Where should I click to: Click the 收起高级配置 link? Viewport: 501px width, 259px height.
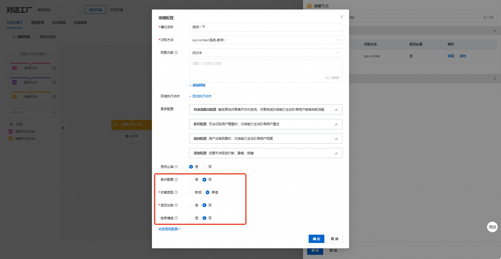point(169,229)
